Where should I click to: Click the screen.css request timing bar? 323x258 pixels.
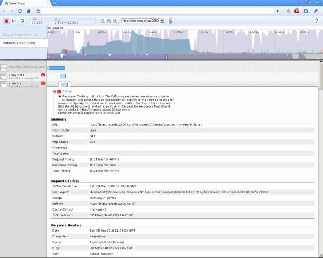point(63,76)
